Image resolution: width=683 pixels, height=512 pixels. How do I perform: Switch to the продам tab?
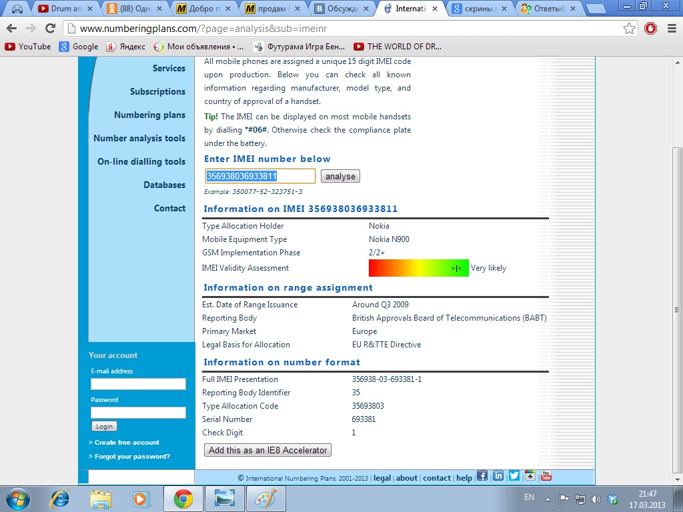272,9
